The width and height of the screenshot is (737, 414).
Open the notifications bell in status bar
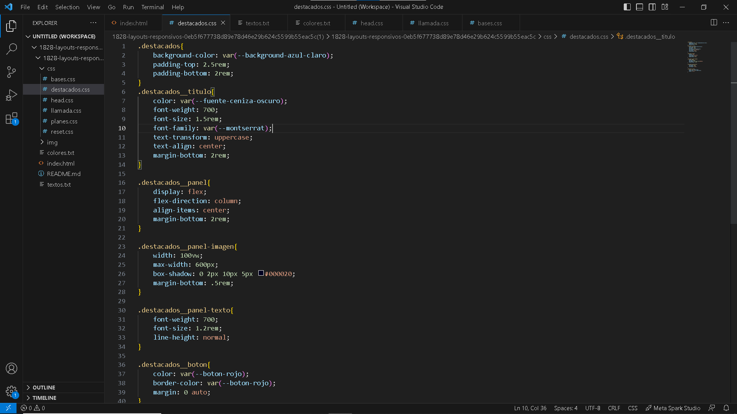726,408
